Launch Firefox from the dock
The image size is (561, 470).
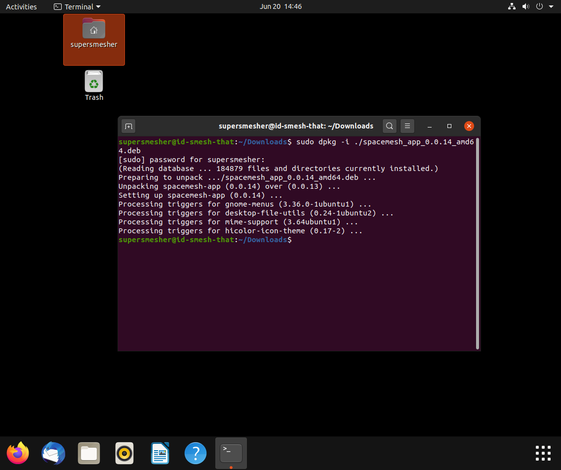tap(17, 453)
